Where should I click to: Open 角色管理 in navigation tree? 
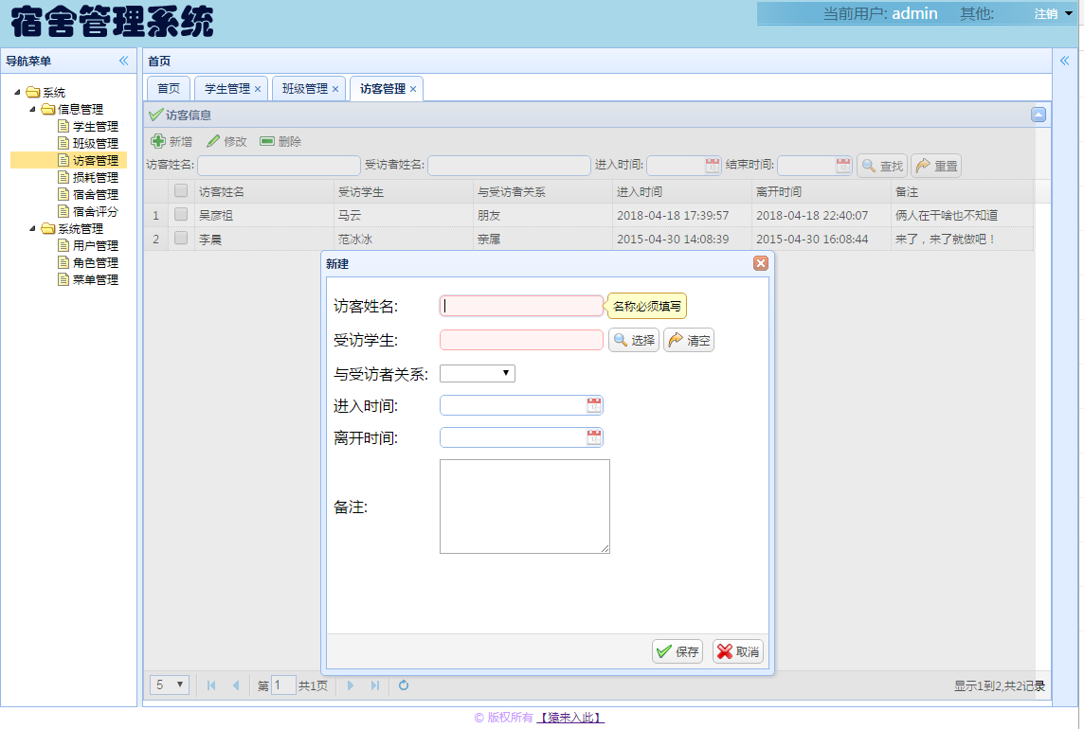[x=96, y=262]
